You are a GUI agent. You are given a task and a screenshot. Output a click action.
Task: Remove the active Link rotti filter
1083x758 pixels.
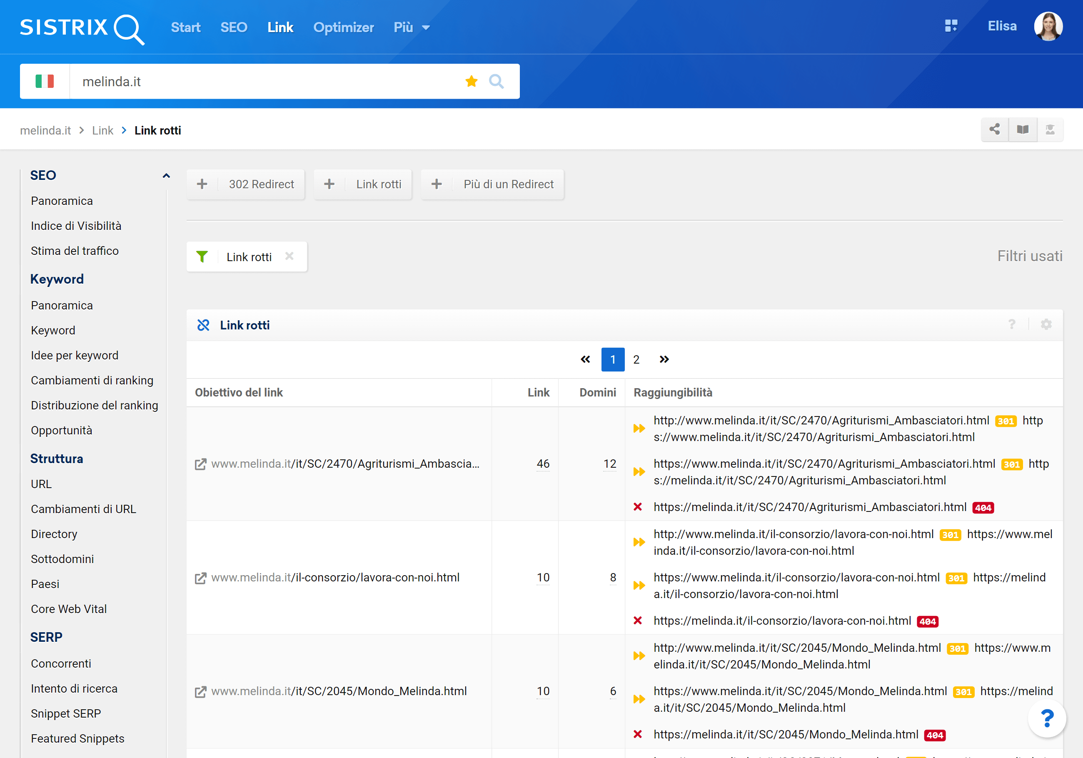[x=289, y=256]
